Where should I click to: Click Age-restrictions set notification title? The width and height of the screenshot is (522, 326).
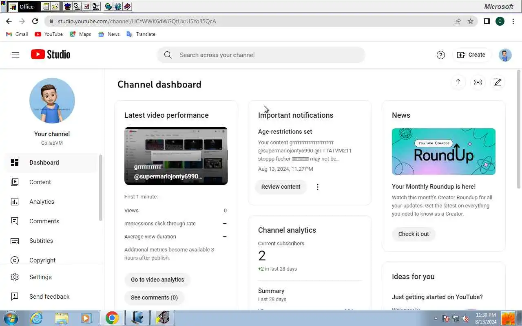pyautogui.click(x=285, y=132)
